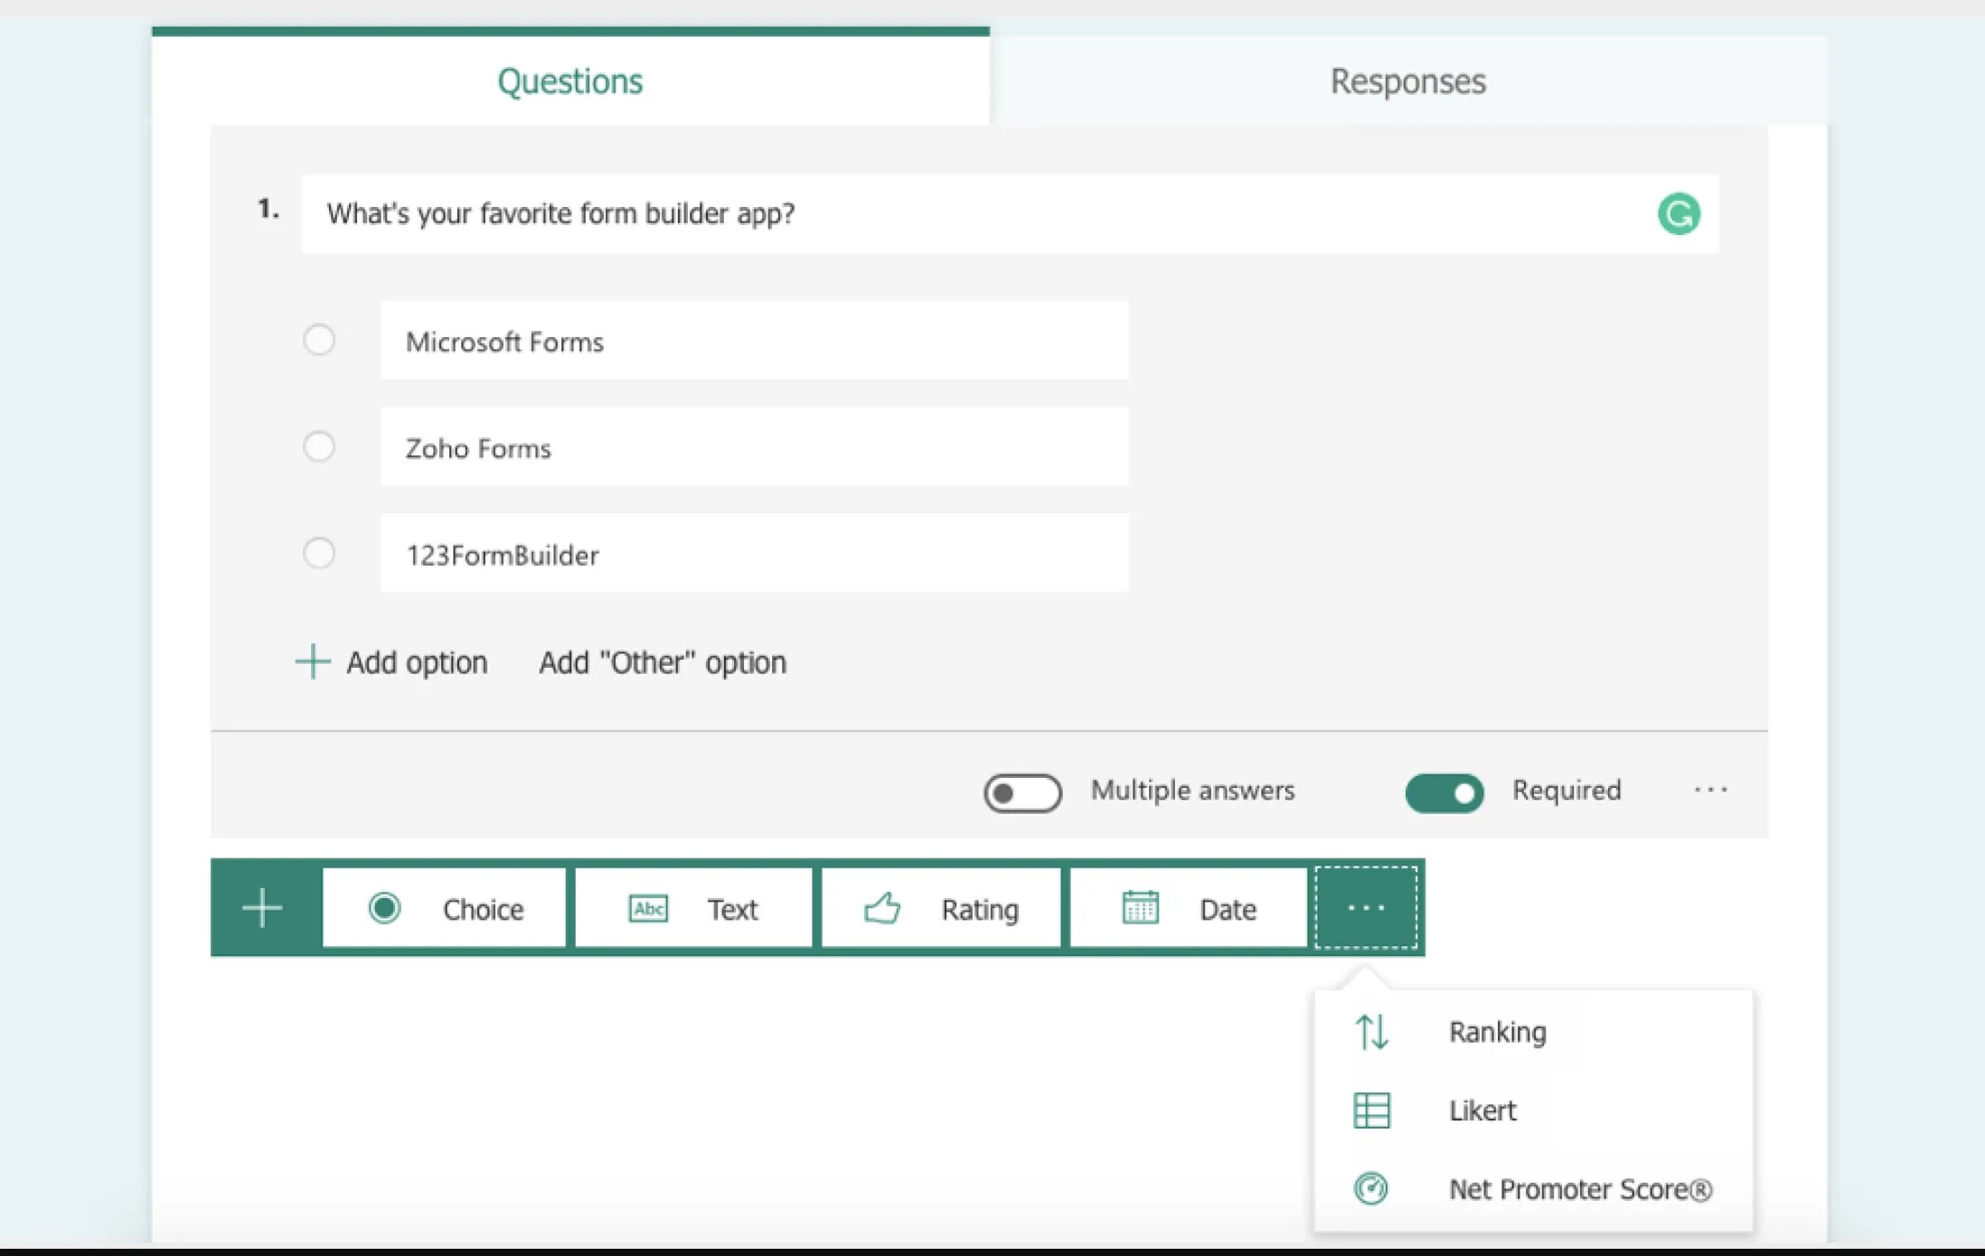Click the Grammarly icon in question field
The width and height of the screenshot is (1985, 1256).
pyautogui.click(x=1678, y=214)
